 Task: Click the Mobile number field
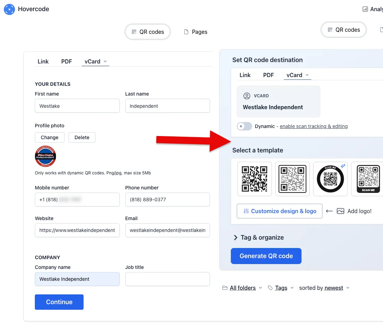pyautogui.click(x=77, y=200)
